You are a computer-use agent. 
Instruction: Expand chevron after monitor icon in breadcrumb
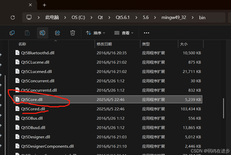pos(39,17)
